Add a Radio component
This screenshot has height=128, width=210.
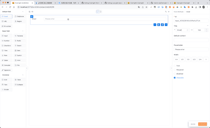(x=19, y=41)
